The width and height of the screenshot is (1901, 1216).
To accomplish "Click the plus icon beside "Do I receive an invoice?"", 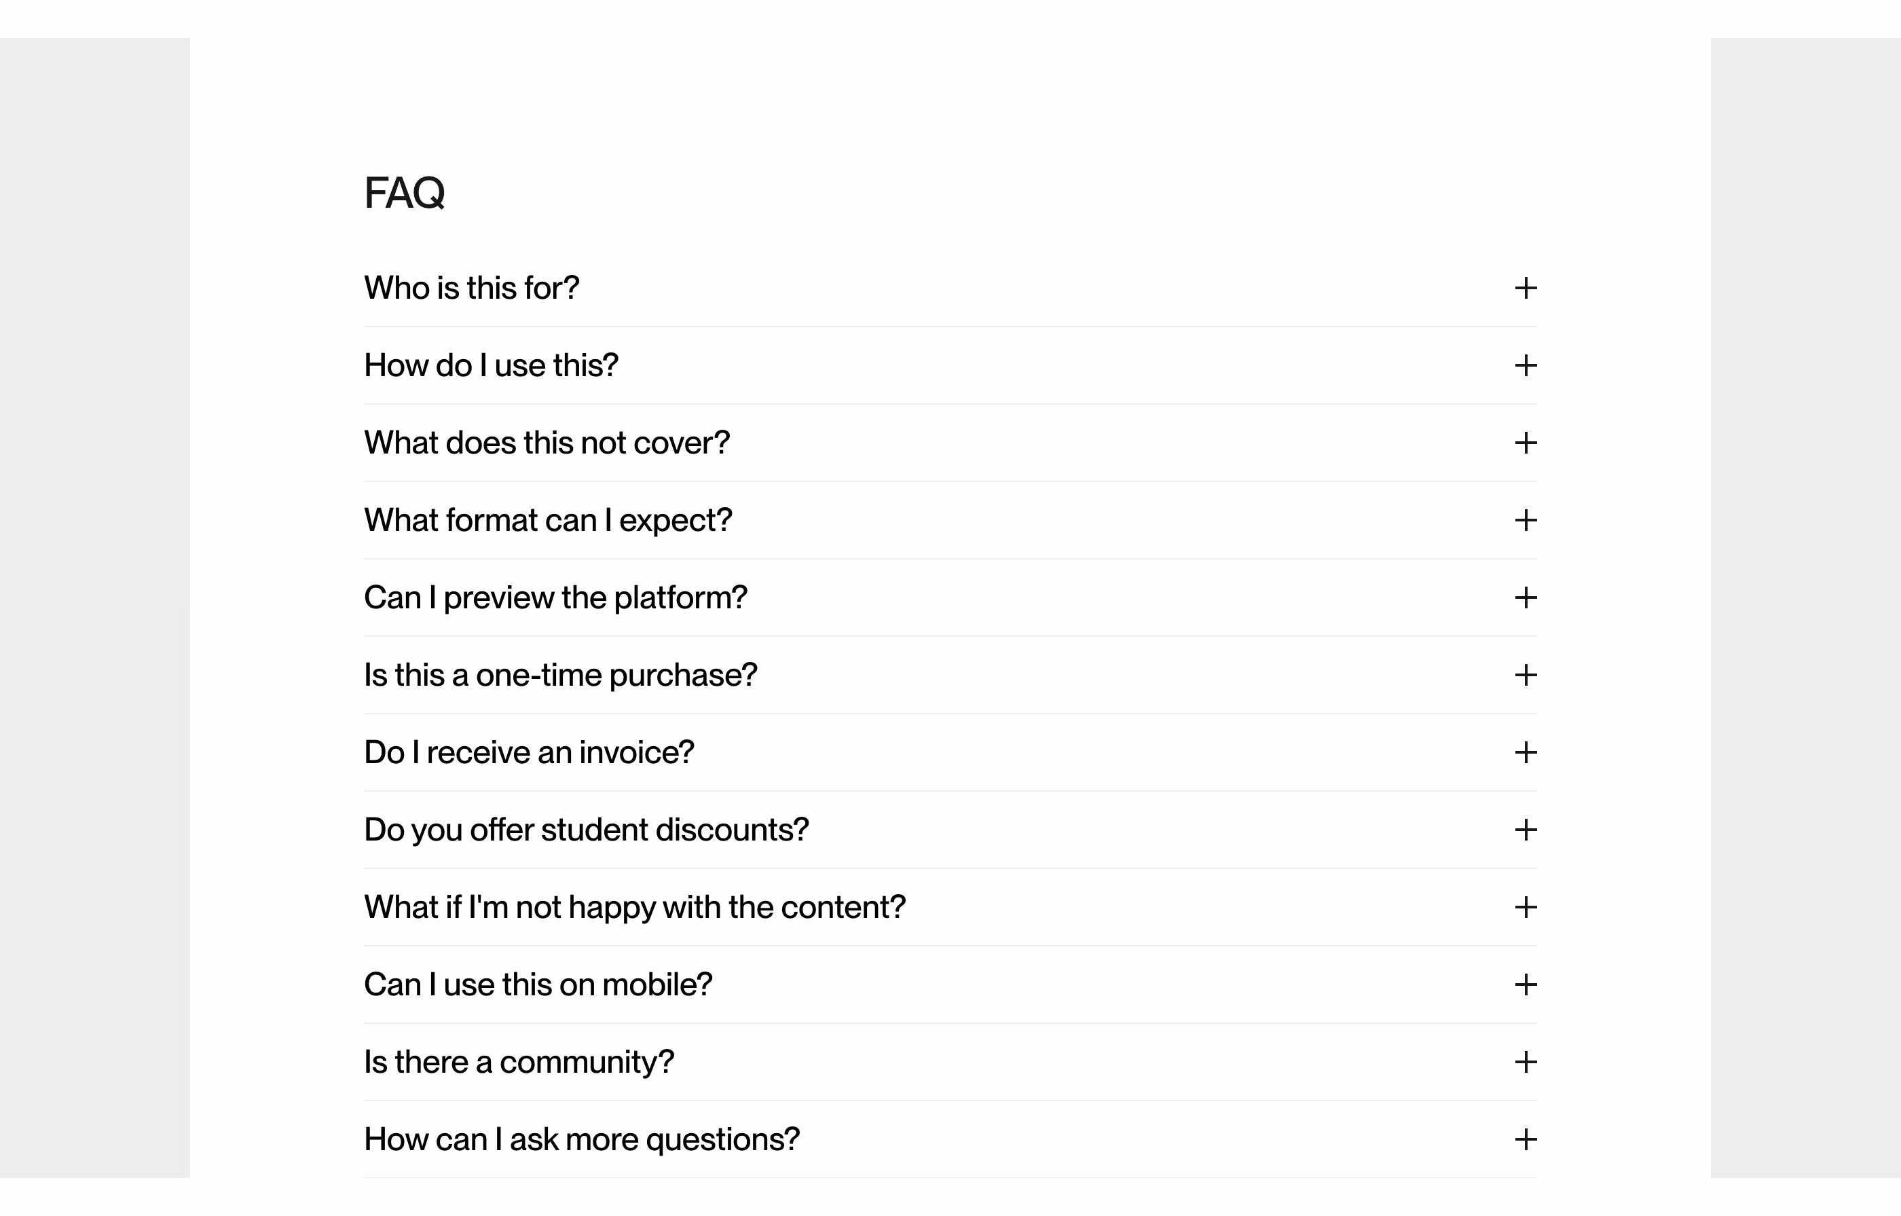I will (x=1526, y=752).
